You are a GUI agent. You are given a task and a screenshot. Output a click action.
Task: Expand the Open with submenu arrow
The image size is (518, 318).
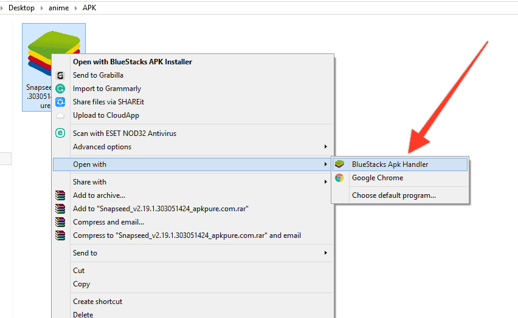click(326, 164)
